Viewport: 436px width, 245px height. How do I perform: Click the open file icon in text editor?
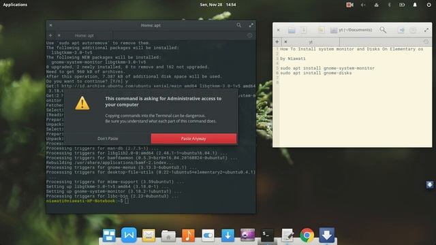coord(292,30)
